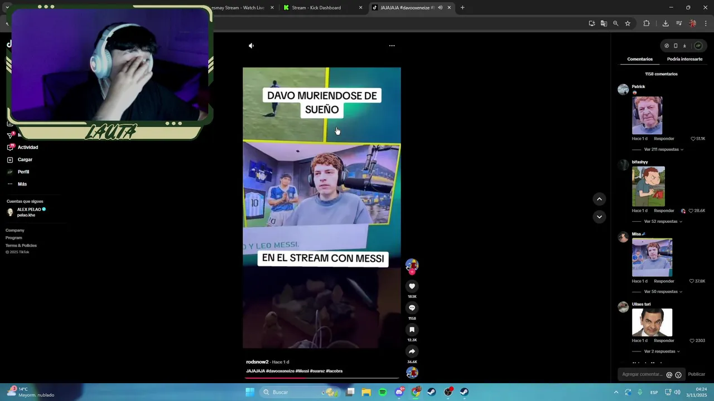
Task: Switch to the Comentarios tab
Action: click(x=640, y=59)
